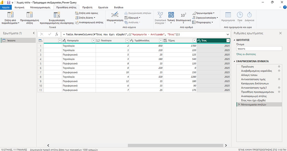
Task: Open gear for Αντικατάσταση τιμής step
Action: [x=279, y=79]
